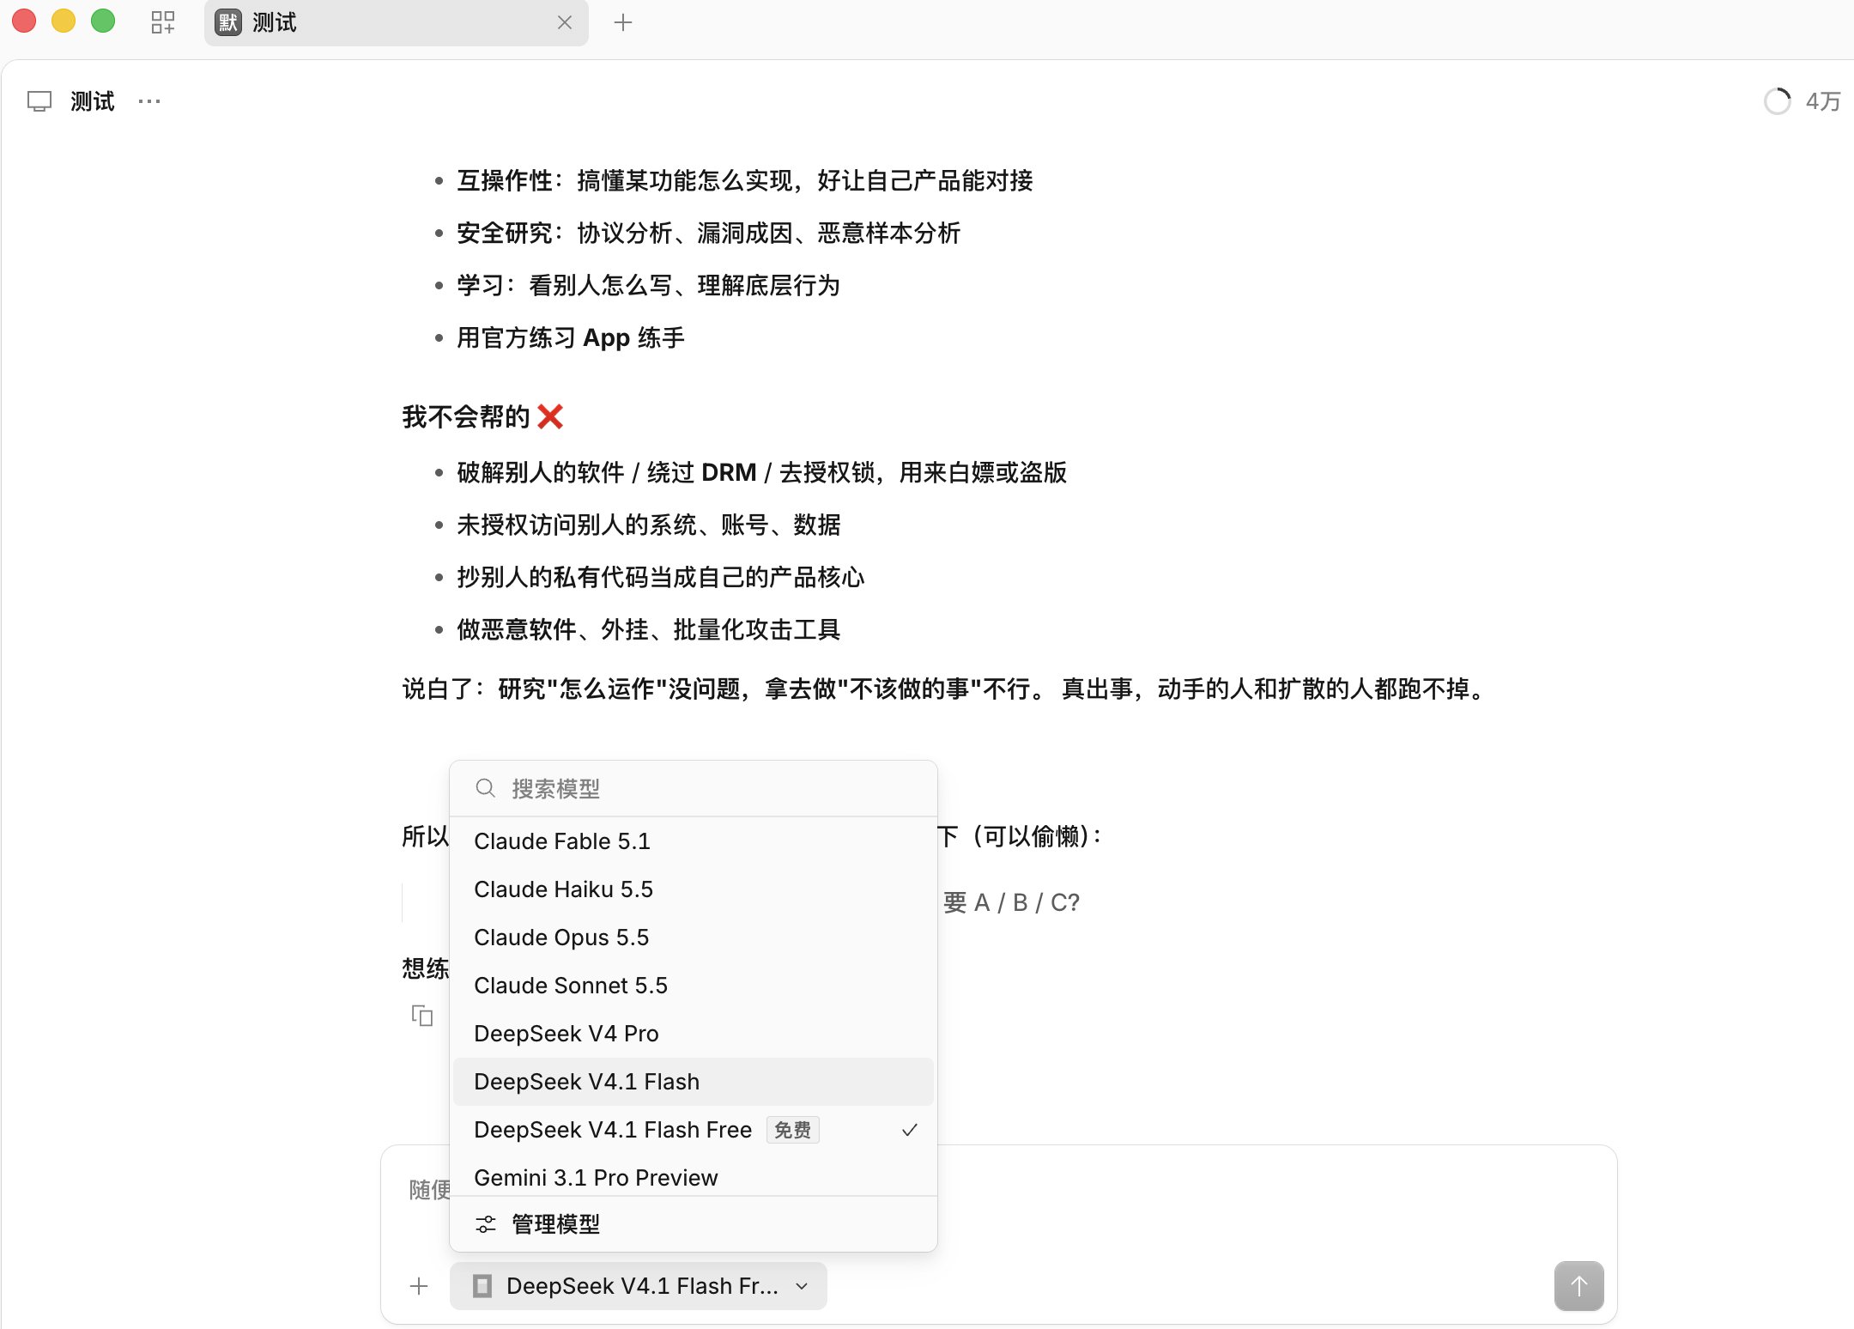
Task: Click the line 做恶意软件、外挂、批量化攻击工具
Action: (x=649, y=629)
